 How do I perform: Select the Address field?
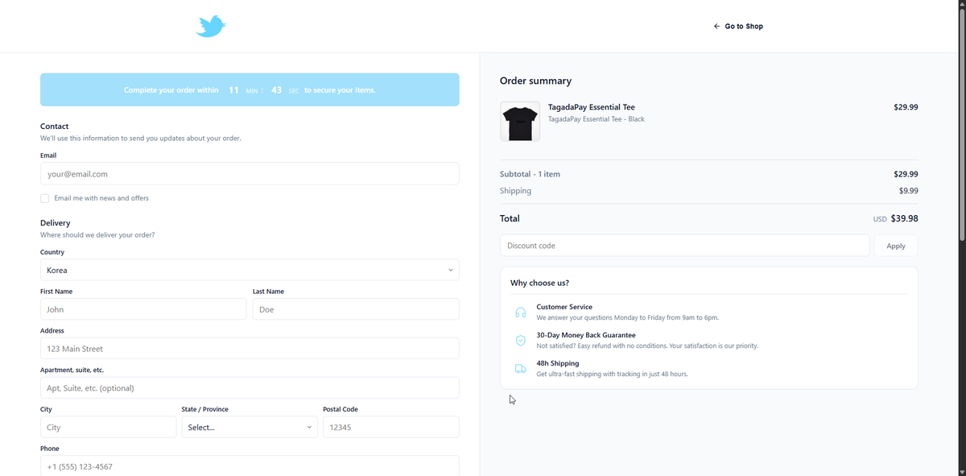(250, 349)
